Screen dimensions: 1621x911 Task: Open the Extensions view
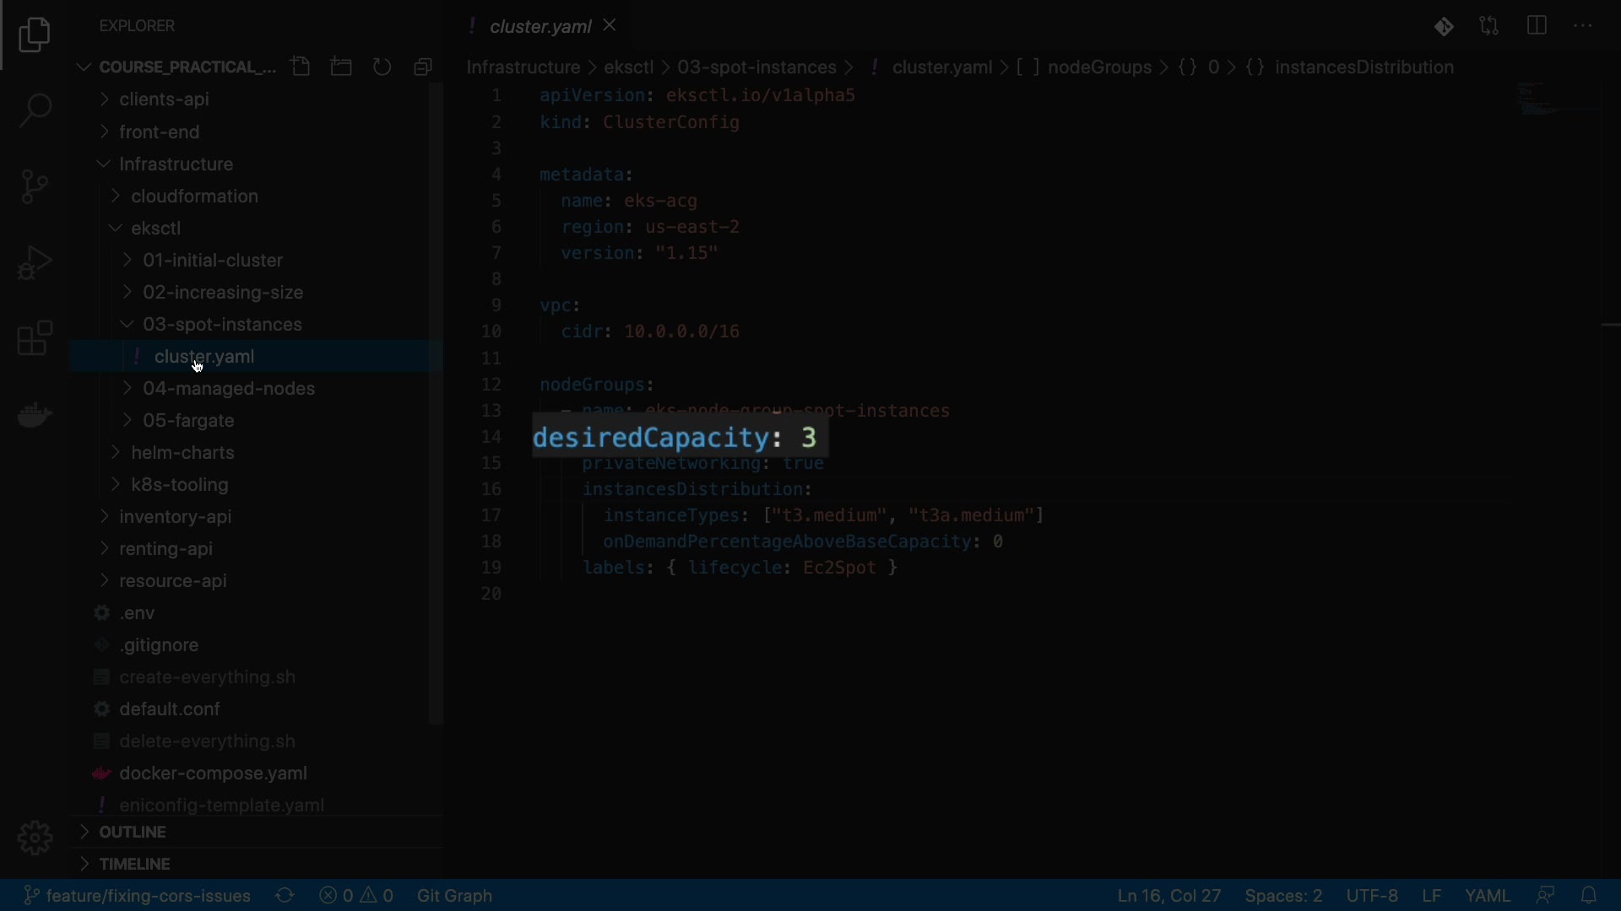pyautogui.click(x=35, y=338)
